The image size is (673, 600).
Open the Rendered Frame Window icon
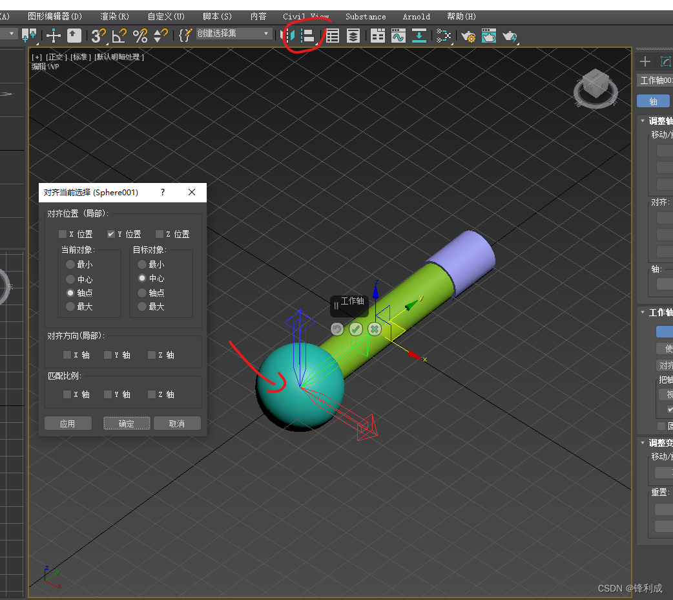click(488, 36)
